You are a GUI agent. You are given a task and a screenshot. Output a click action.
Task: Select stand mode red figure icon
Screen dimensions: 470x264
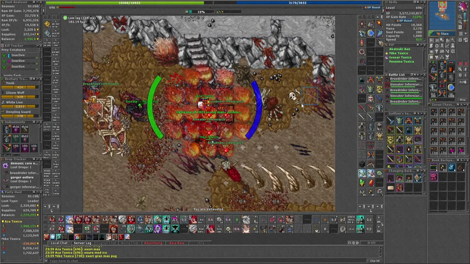(466, 63)
